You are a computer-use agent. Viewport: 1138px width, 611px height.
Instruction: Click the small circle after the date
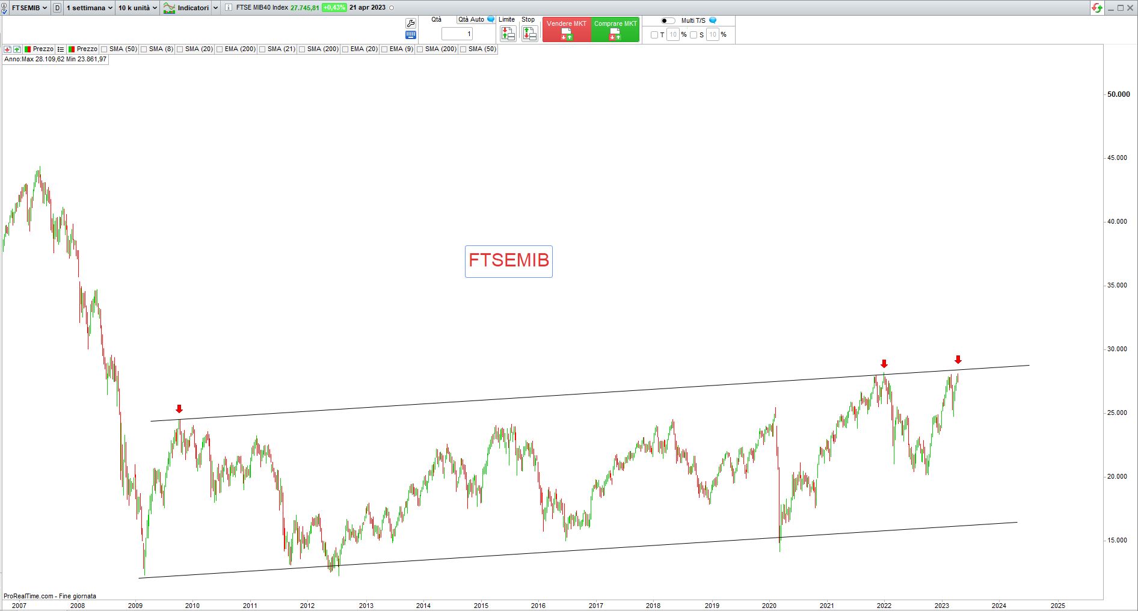[392, 8]
